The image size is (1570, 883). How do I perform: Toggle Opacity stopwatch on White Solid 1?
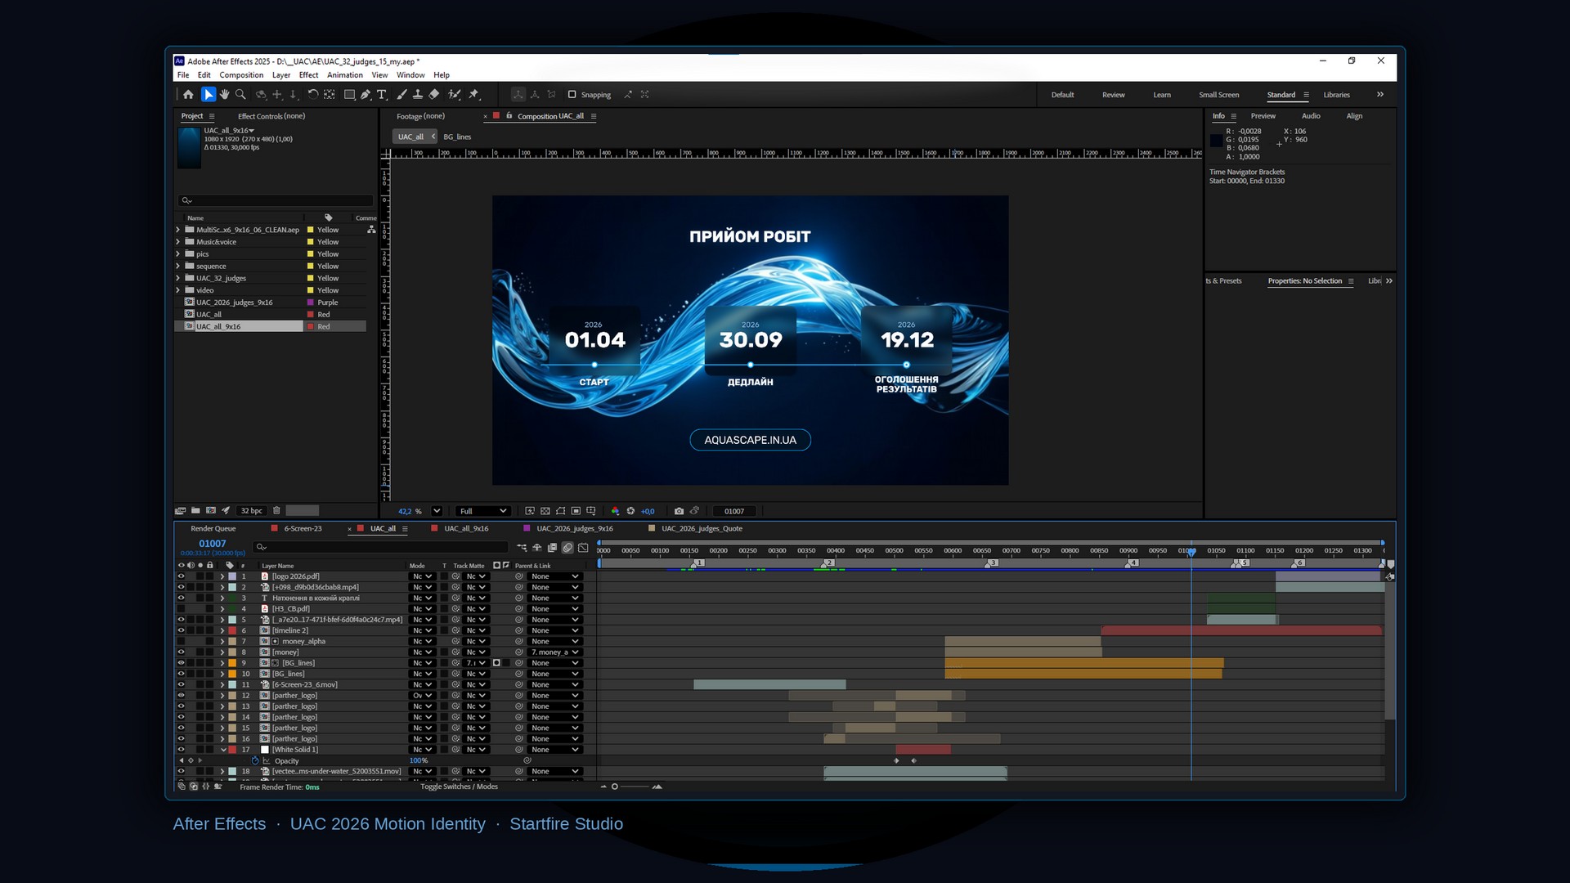pos(255,760)
